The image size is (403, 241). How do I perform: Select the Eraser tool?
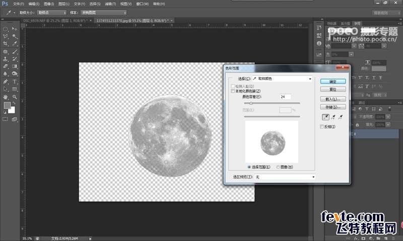pos(6,67)
